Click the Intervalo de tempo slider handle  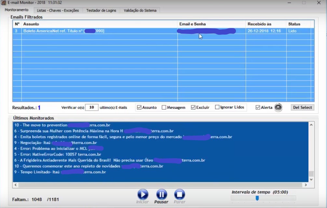[x=257, y=198]
